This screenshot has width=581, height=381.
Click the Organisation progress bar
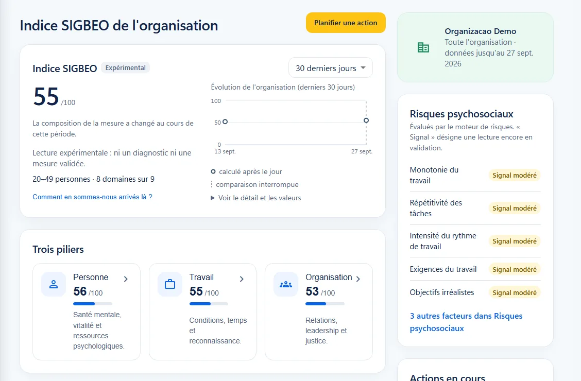(x=325, y=304)
